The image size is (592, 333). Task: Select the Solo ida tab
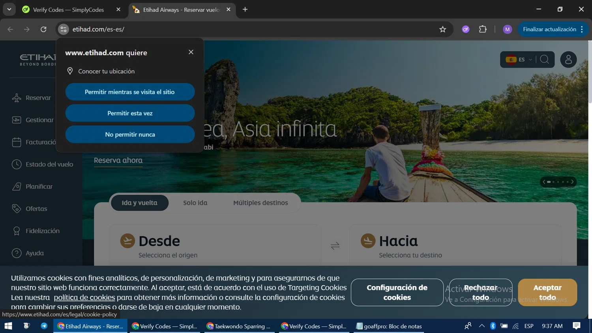(x=195, y=203)
